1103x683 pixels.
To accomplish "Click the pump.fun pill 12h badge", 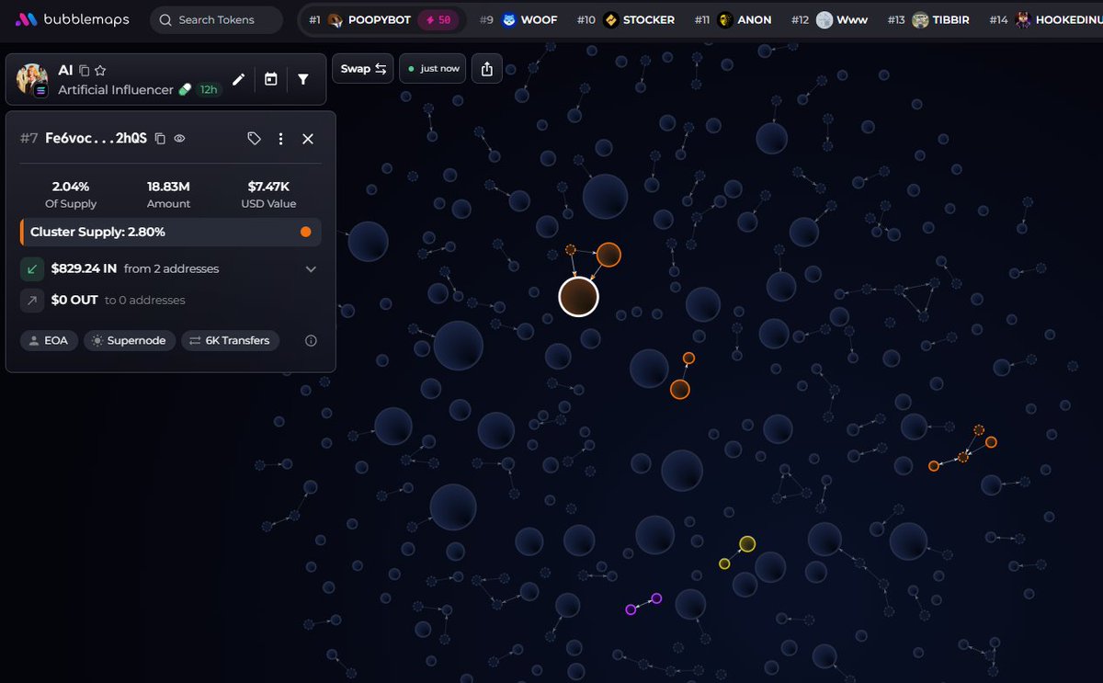I will [199, 89].
